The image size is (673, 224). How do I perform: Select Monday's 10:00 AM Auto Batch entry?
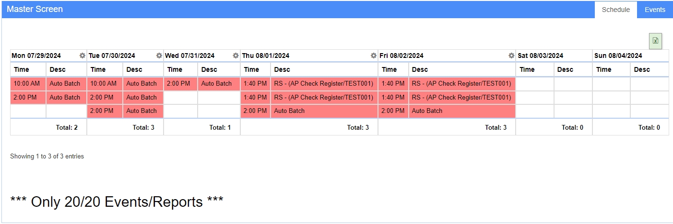tap(48, 84)
